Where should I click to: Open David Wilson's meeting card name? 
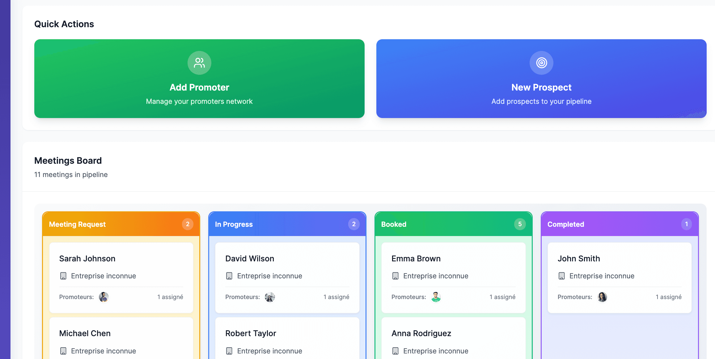point(250,259)
